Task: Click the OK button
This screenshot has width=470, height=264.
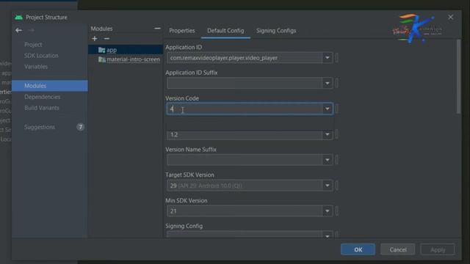Action: pyautogui.click(x=358, y=249)
